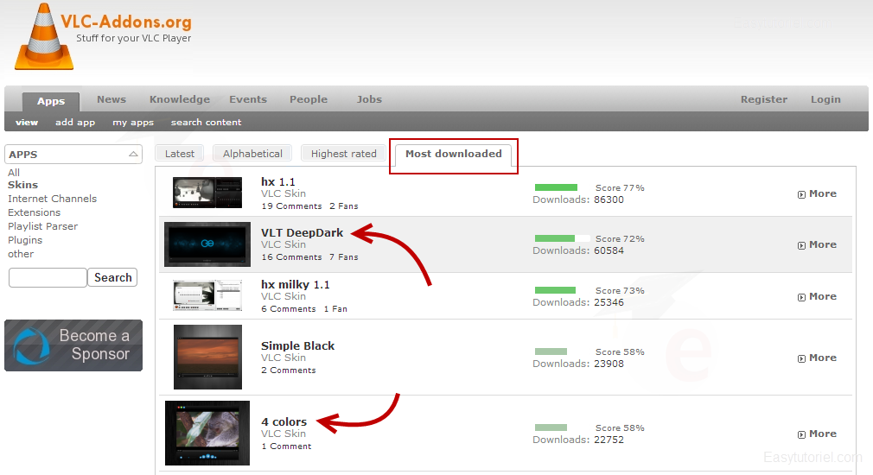
Task: Focus the sidebar search text field
Action: click(x=48, y=278)
